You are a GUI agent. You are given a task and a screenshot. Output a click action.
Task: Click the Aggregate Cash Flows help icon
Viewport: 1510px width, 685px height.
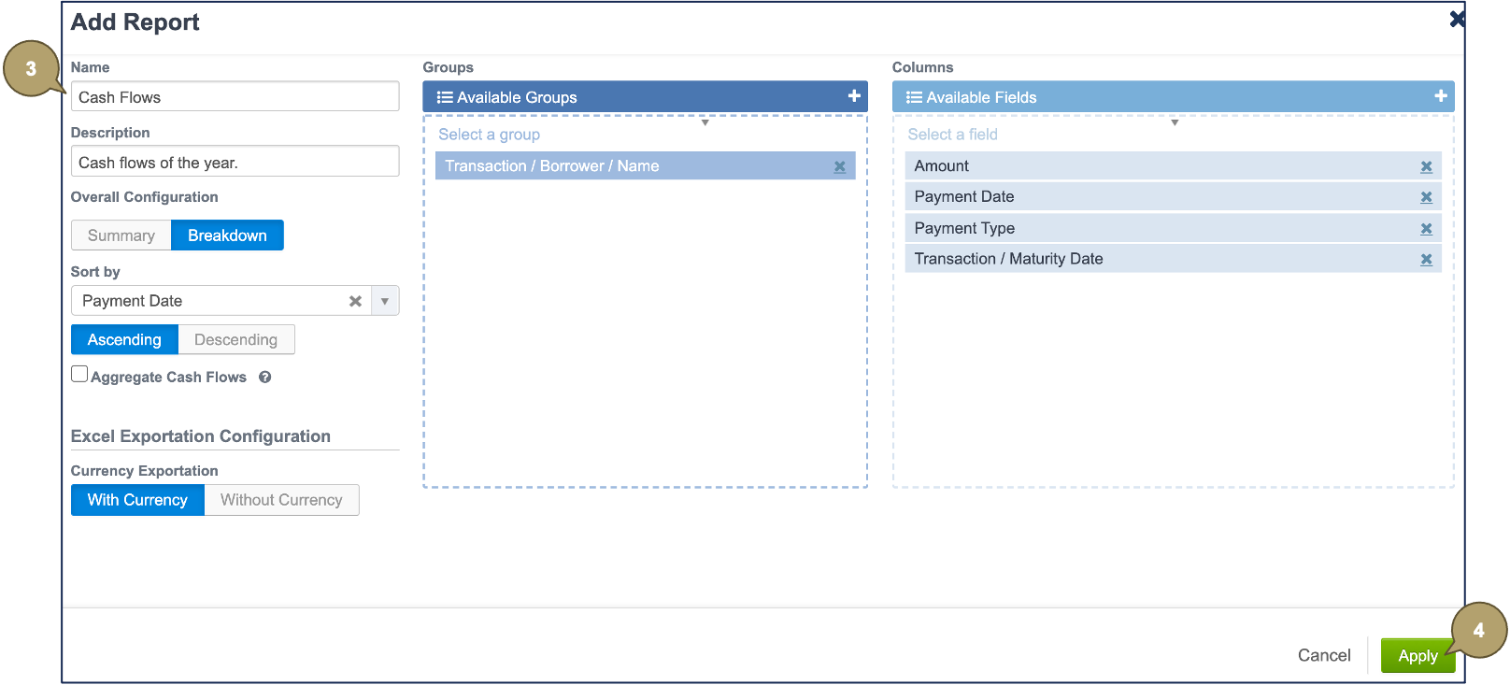point(265,378)
